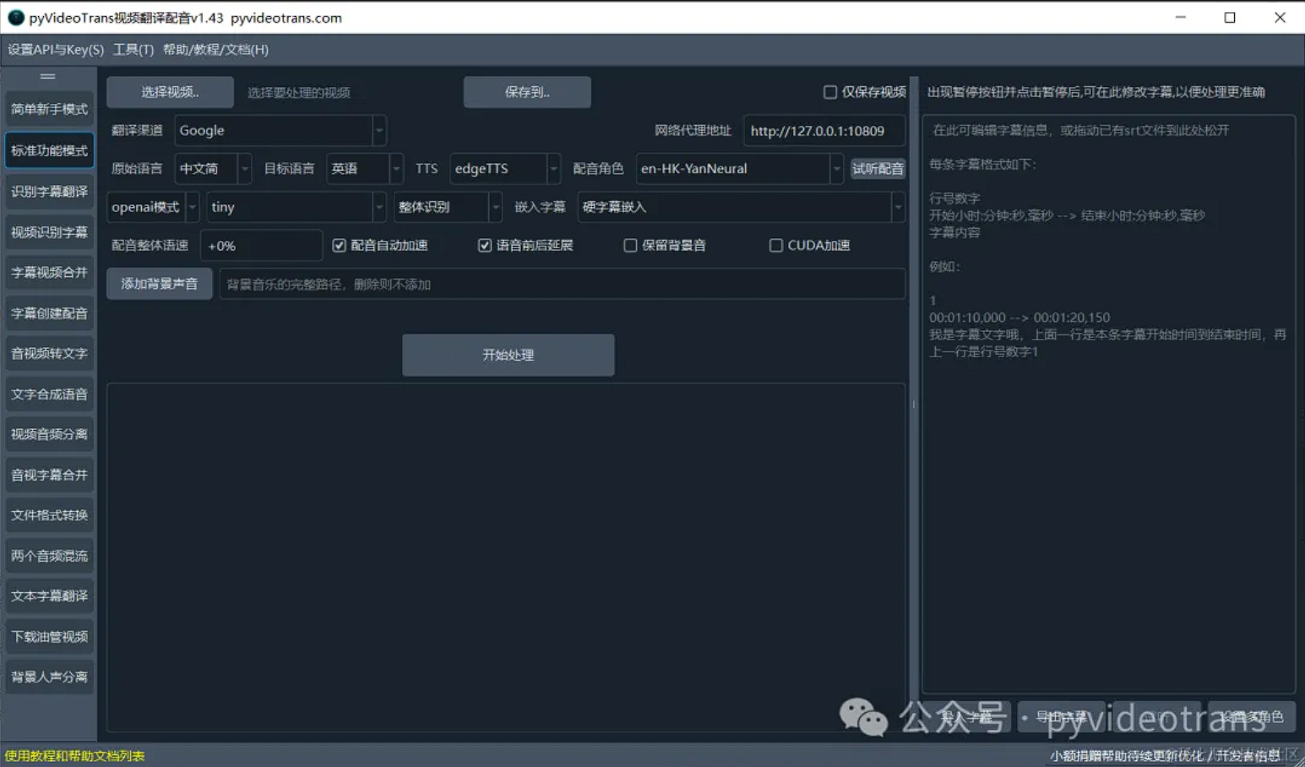Image resolution: width=1305 pixels, height=767 pixels.
Task: Click the sidebar collapse handle above 简单新手模式
Action: [48, 76]
